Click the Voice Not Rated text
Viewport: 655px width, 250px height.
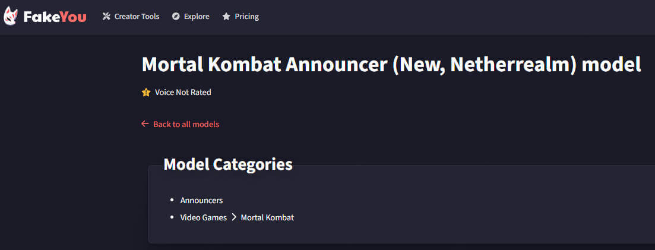click(x=183, y=92)
